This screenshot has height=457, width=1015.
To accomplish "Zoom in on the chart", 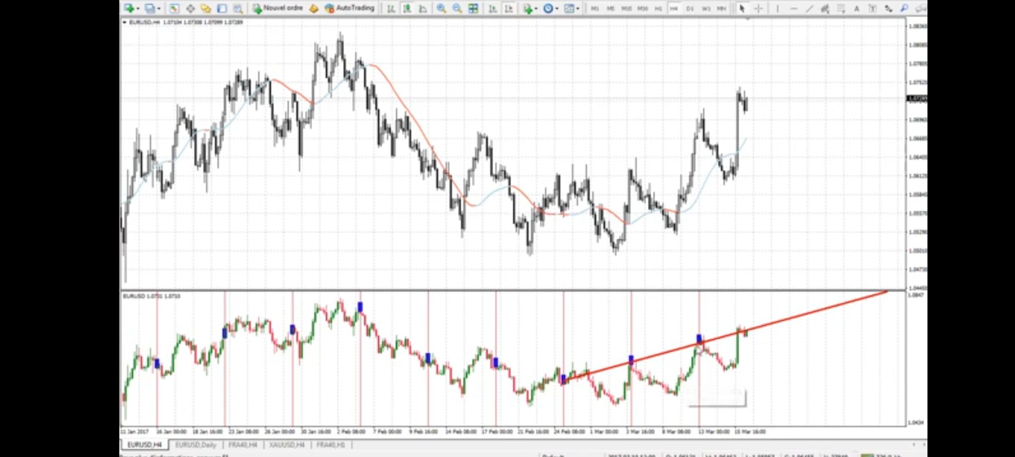I will [441, 8].
